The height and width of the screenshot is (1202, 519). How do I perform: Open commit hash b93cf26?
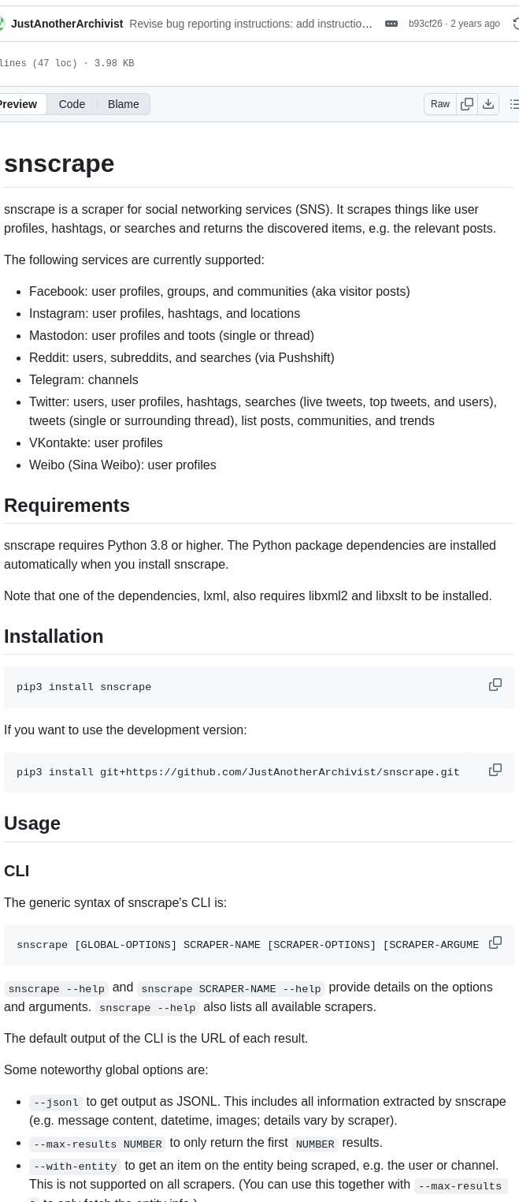pyautogui.click(x=425, y=24)
